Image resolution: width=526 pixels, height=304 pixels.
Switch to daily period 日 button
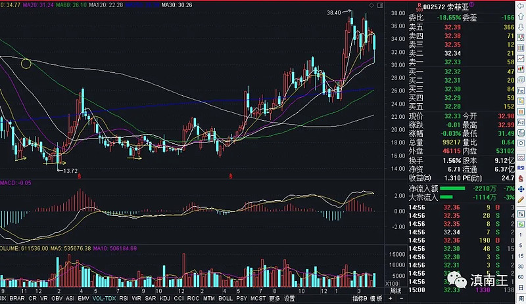[x=521, y=287]
